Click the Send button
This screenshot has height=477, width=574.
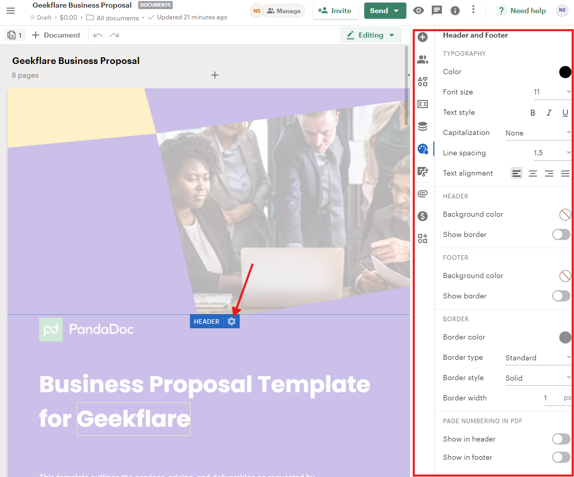pos(385,11)
